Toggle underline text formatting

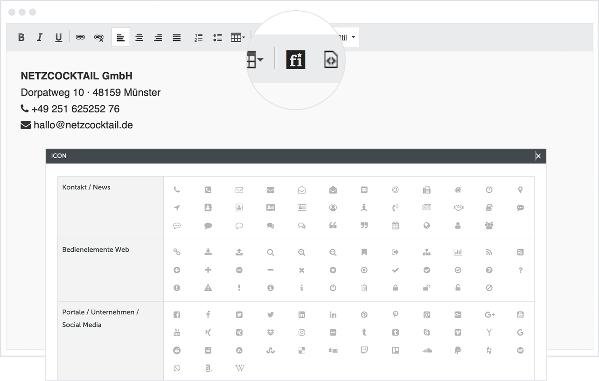(x=58, y=38)
